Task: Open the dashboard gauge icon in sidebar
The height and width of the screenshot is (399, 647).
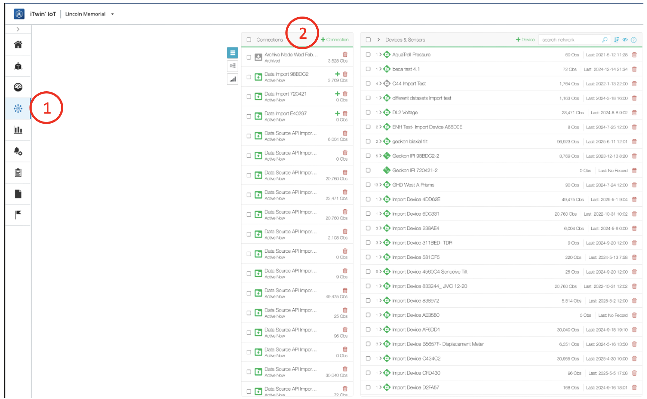Action: [x=18, y=87]
